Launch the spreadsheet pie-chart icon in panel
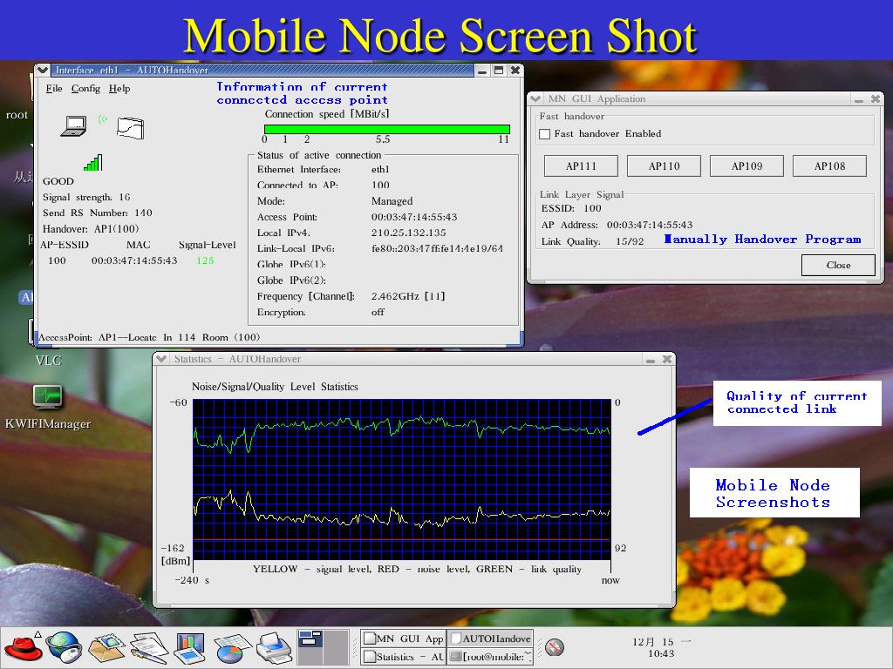The image size is (893, 669). point(232,648)
